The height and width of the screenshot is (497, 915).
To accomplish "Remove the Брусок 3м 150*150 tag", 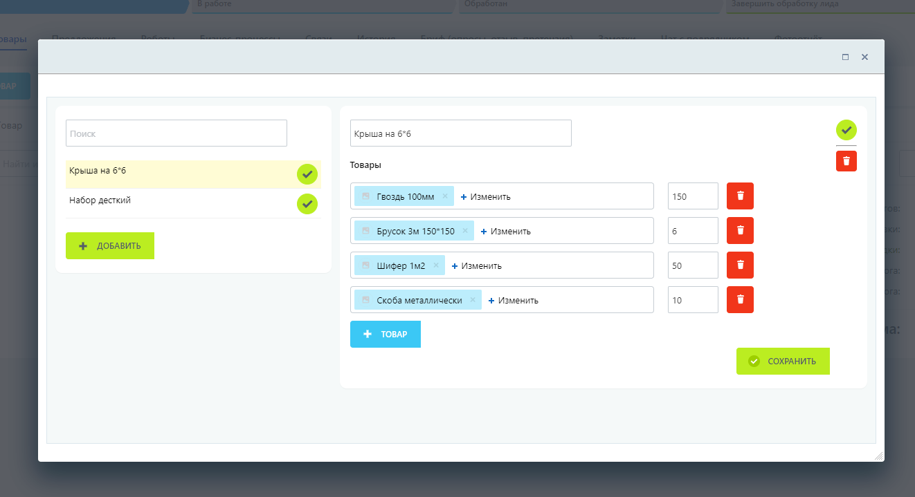I will [465, 231].
